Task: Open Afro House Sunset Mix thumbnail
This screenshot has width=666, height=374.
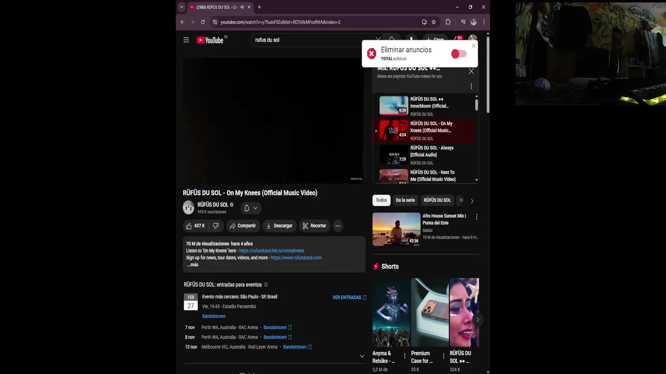Action: pyautogui.click(x=396, y=229)
